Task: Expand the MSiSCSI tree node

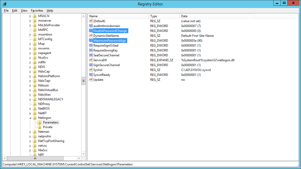Action: (x=30, y=16)
